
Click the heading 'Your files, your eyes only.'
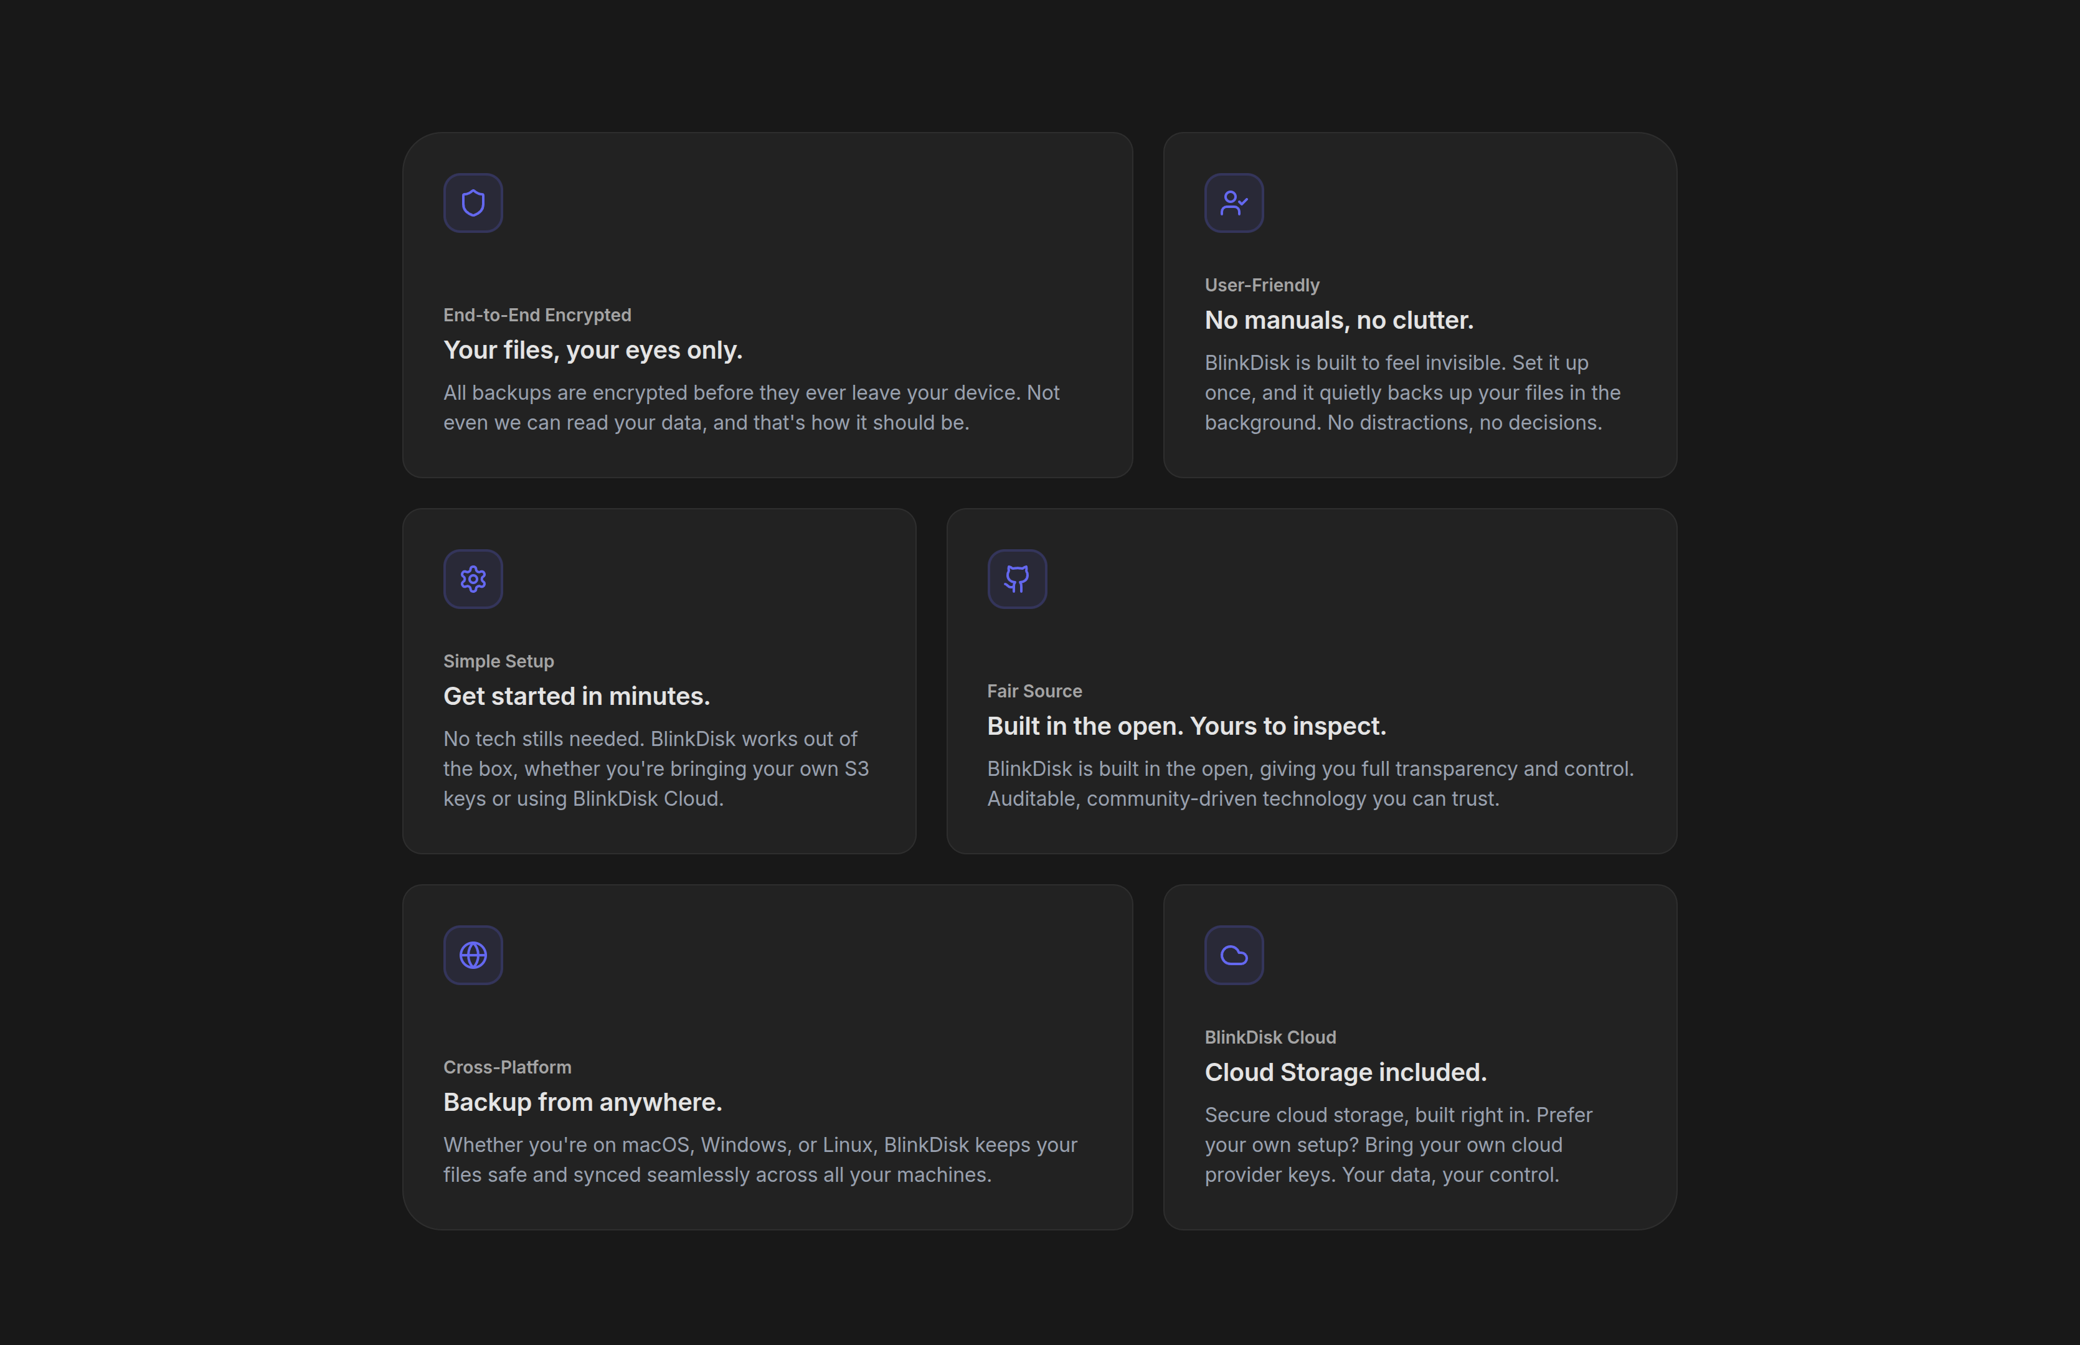point(593,350)
